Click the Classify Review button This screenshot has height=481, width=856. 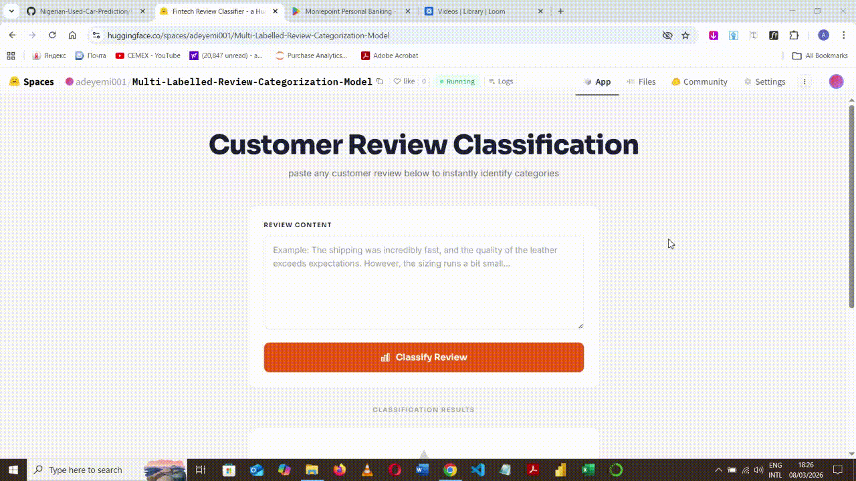424,357
